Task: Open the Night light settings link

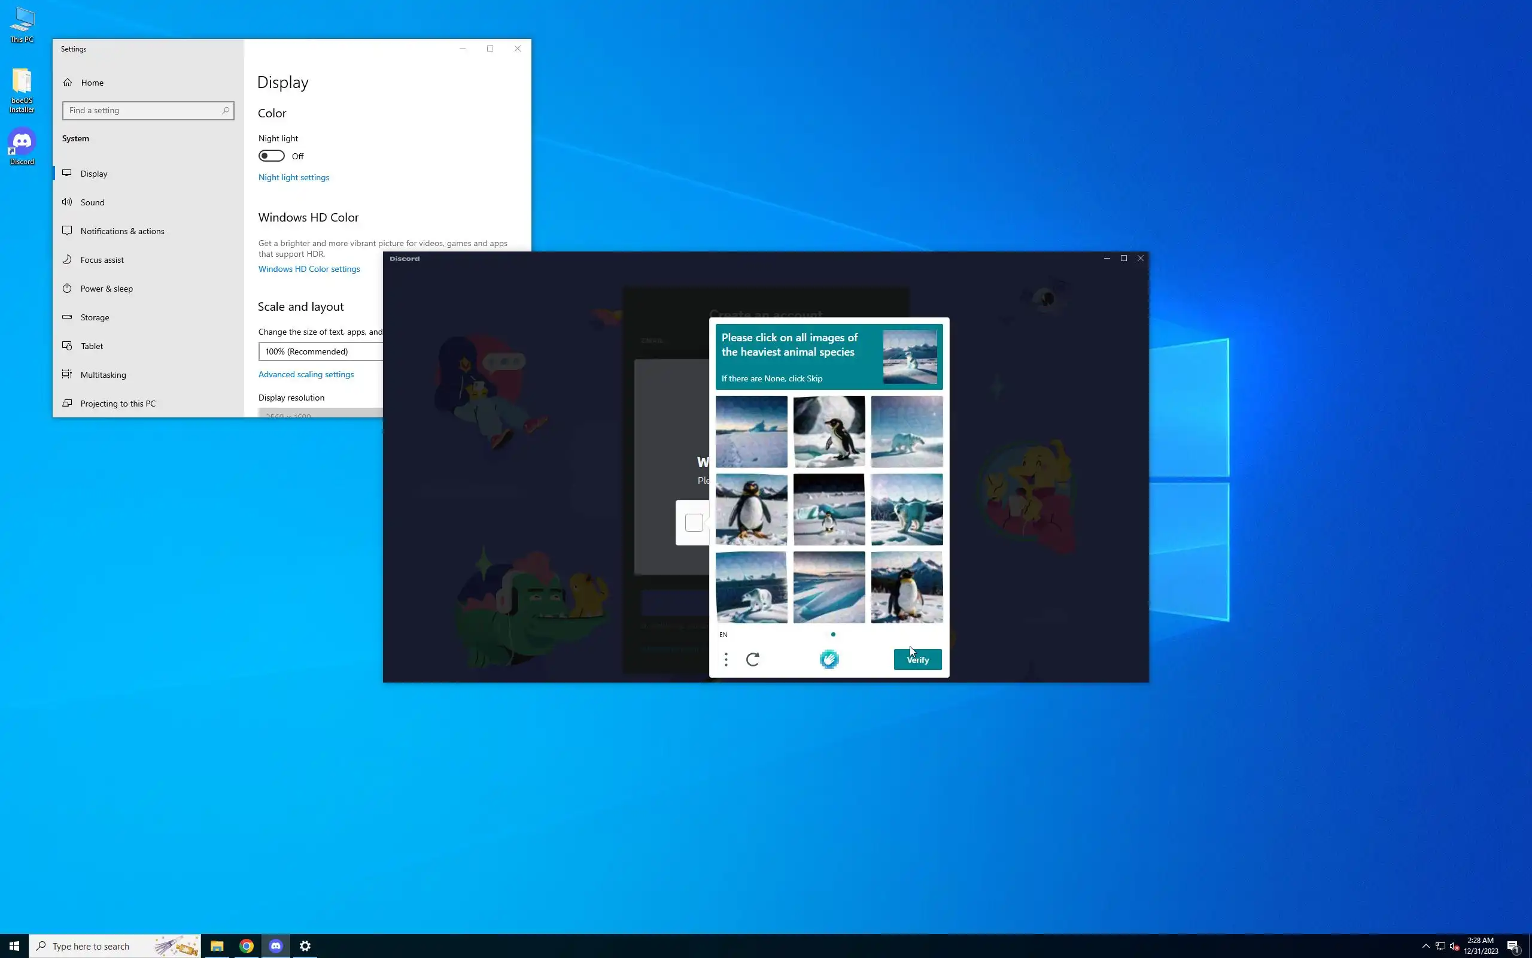Action: (x=294, y=177)
